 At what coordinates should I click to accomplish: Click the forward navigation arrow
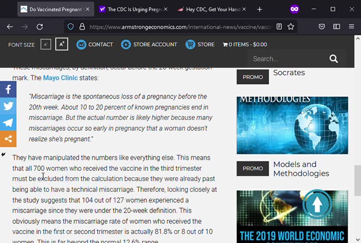[x=25, y=27]
